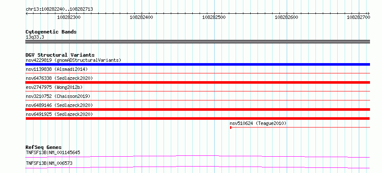The width and height of the screenshot is (382, 173).
Task: Click the RefSeq Genes track title
Action: [x=44, y=147]
